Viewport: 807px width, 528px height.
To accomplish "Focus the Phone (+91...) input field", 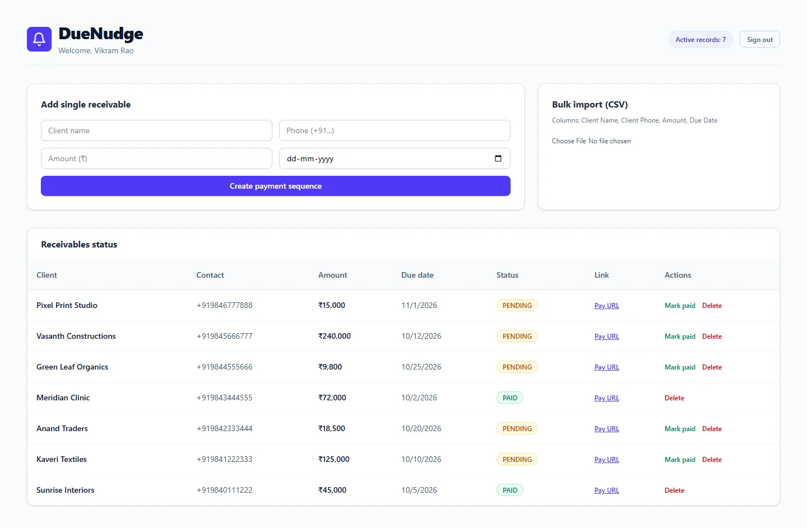I will [395, 130].
